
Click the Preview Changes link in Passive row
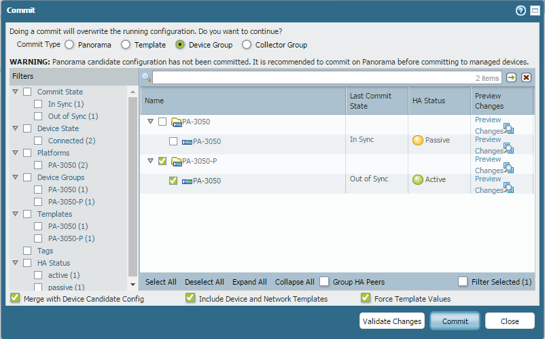[x=489, y=145]
